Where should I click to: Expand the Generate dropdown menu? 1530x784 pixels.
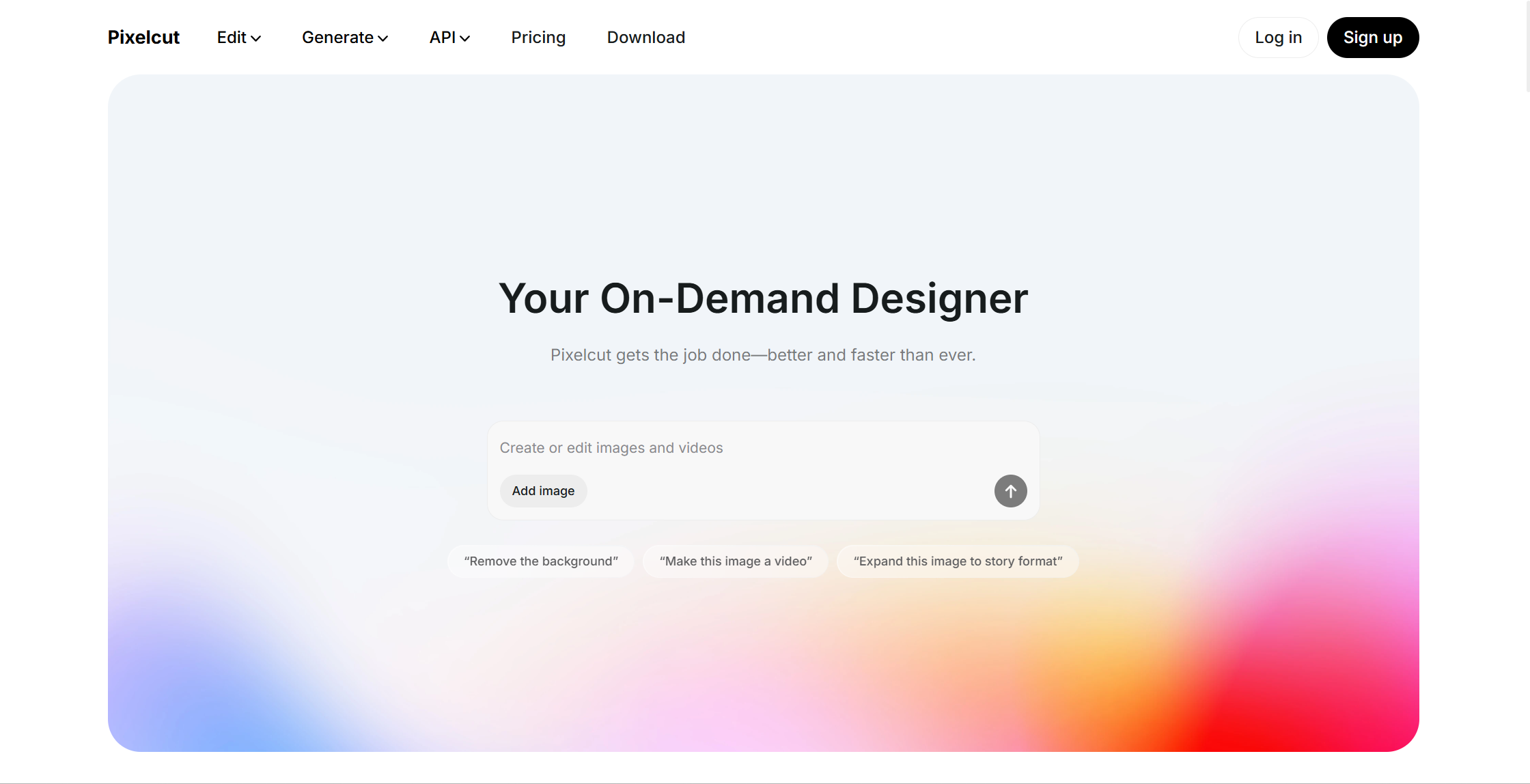pos(338,38)
